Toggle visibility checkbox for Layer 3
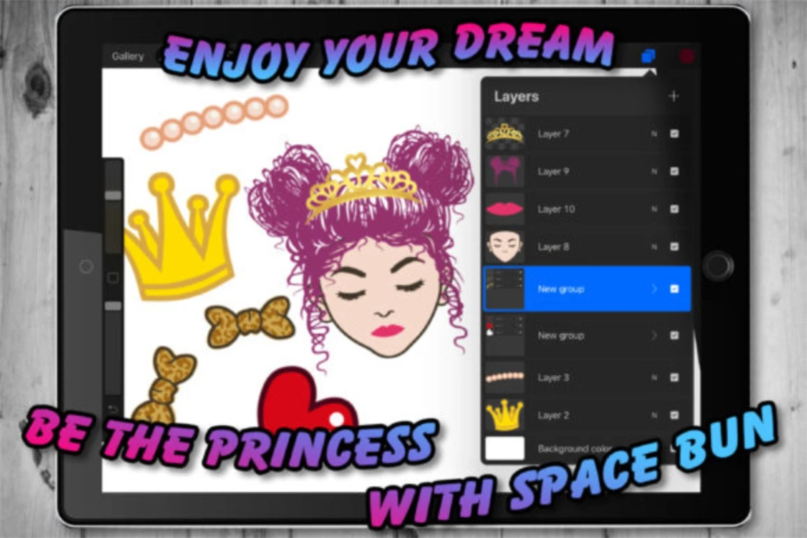The image size is (807, 538). pyautogui.click(x=675, y=378)
